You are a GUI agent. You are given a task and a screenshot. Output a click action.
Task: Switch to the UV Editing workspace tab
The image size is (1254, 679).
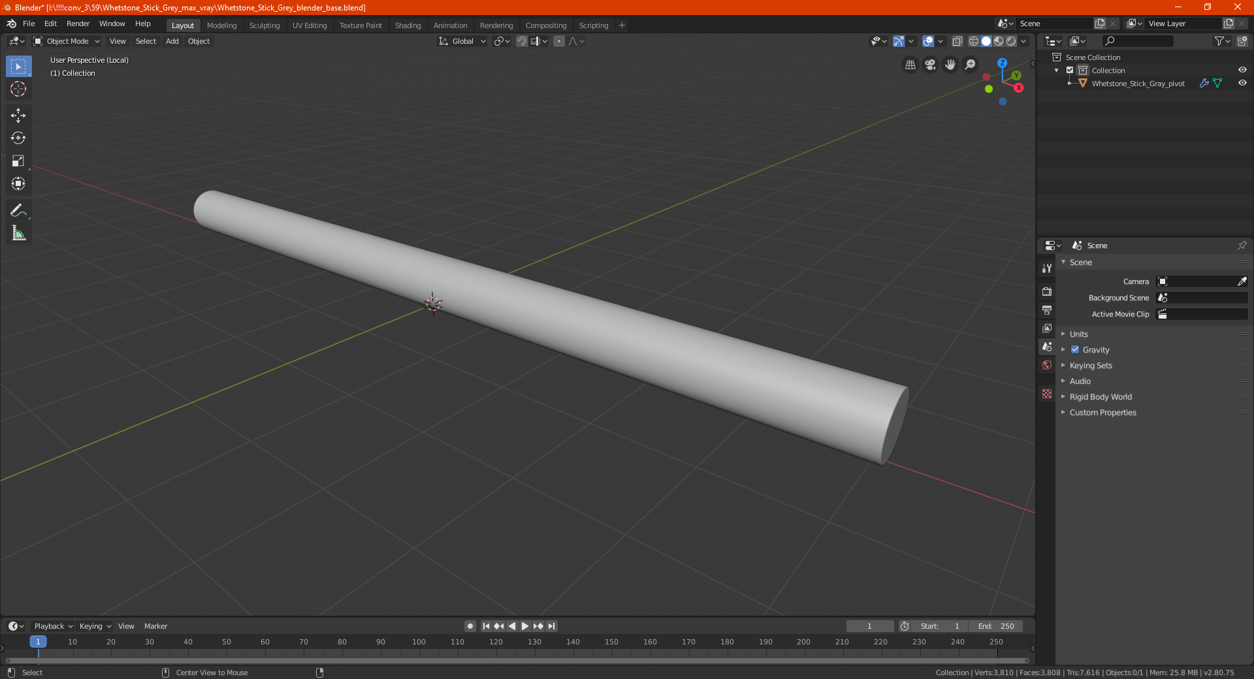310,25
